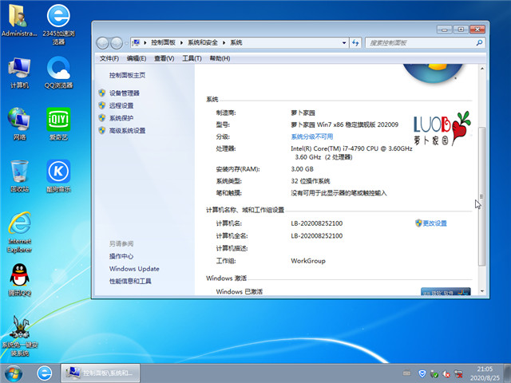Click the muted volume tray icon
The width and height of the screenshot is (511, 383).
point(446,374)
